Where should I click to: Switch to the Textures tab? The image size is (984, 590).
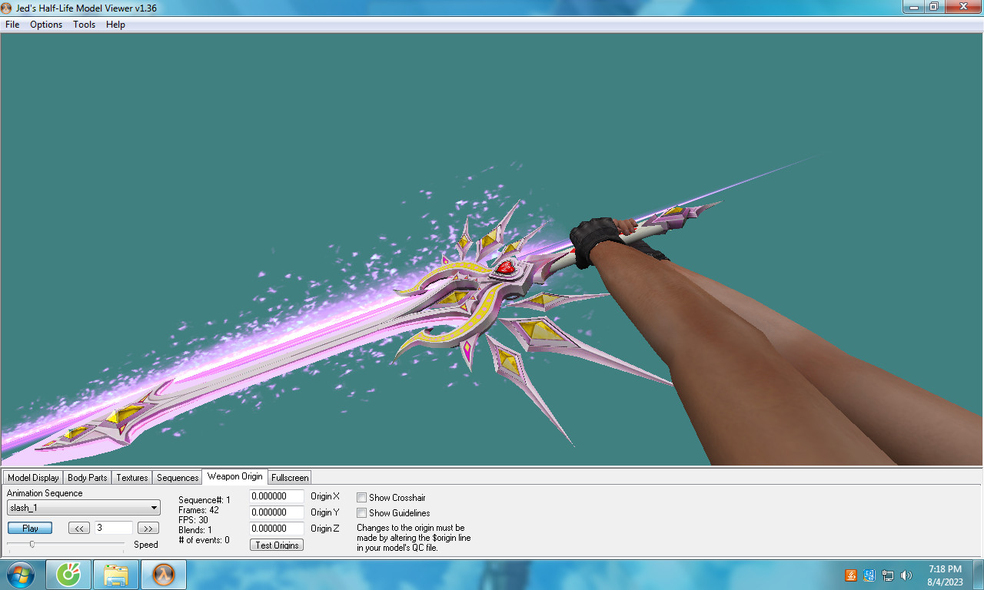[131, 477]
